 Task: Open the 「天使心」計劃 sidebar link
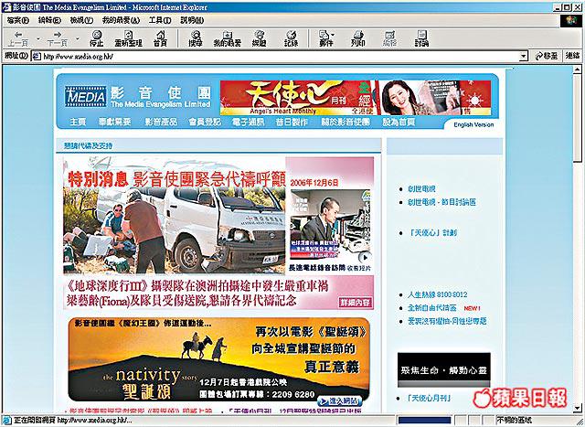[x=432, y=232]
